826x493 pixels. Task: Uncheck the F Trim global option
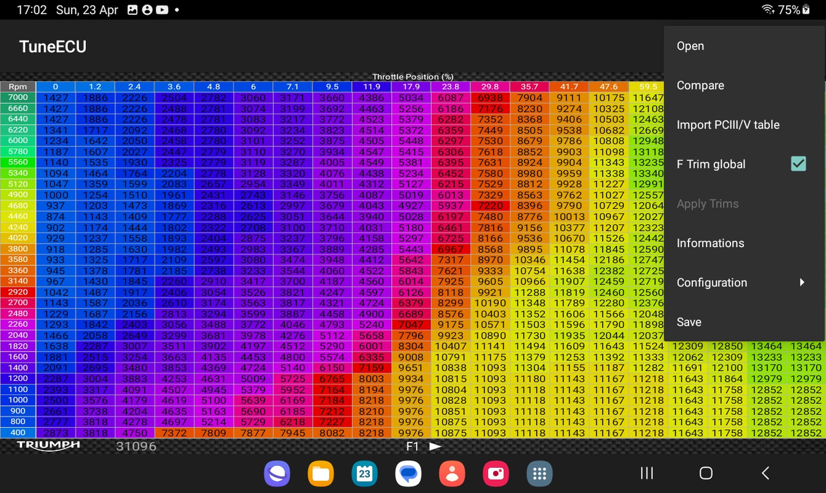(x=798, y=164)
